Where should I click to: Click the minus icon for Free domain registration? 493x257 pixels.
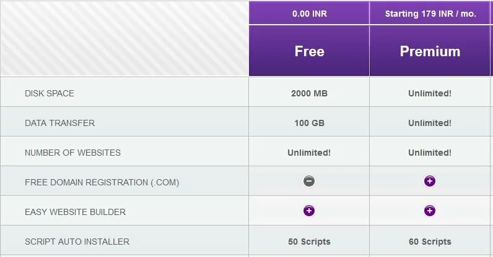[x=309, y=181]
